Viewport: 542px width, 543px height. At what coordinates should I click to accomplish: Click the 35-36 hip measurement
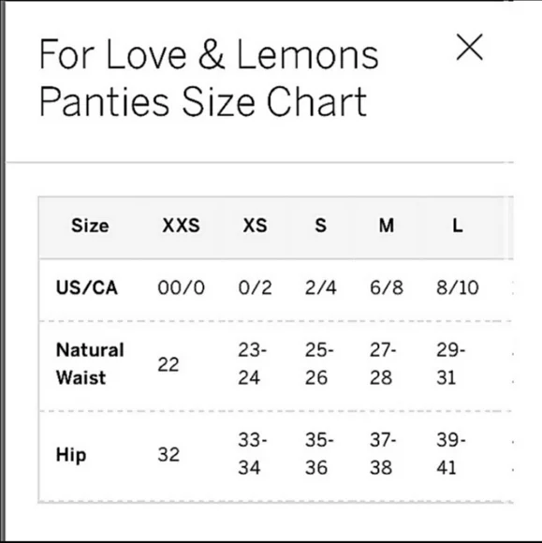pos(319,454)
